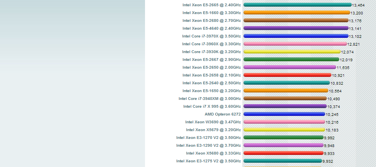Click the purple bar for Core i7 X 995
This screenshot has height=167, width=376.
click(x=285, y=106)
